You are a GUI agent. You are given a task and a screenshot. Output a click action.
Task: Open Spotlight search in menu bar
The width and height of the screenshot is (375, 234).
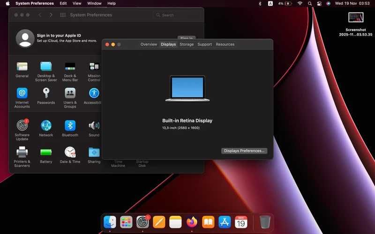point(310,3)
